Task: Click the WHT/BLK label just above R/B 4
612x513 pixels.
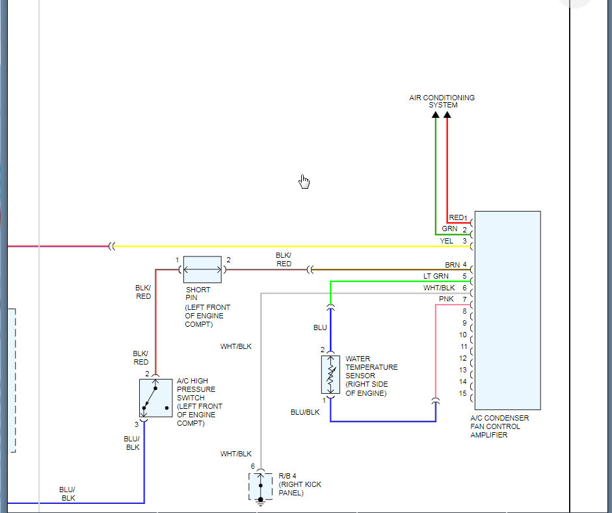Action: pos(235,454)
